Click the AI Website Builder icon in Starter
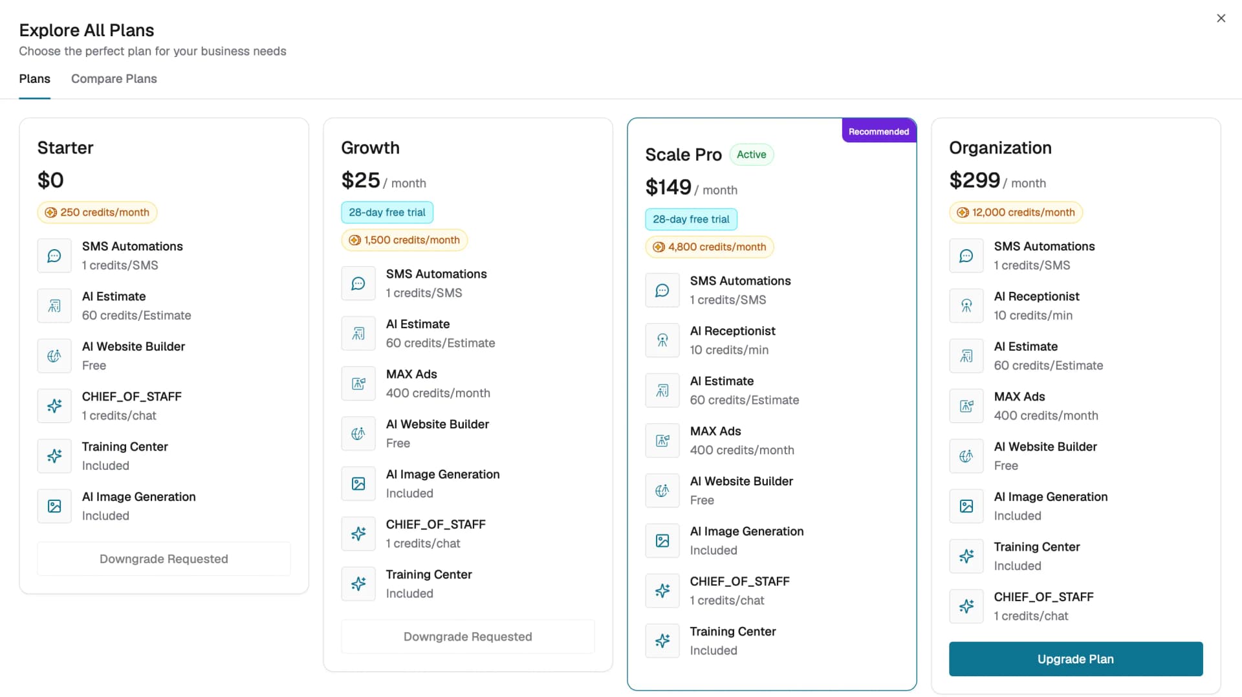 tap(54, 356)
